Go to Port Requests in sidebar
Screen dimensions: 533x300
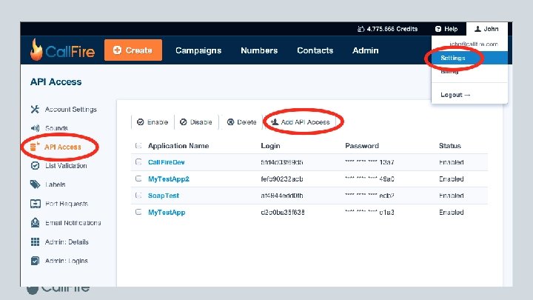click(67, 204)
